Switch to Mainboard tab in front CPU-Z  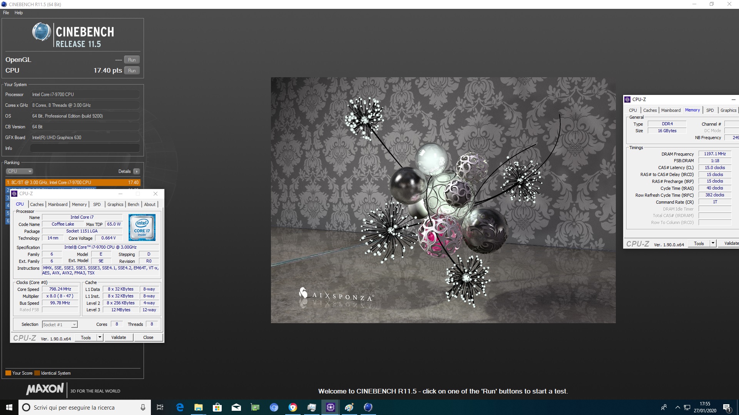point(58,204)
